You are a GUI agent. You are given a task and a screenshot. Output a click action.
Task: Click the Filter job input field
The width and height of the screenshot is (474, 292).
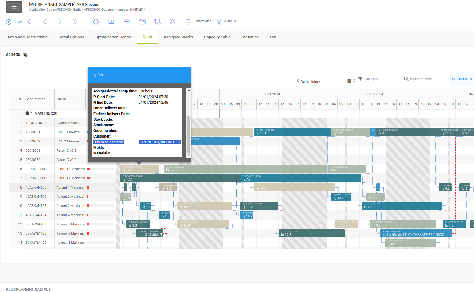pyautogui.click(x=381, y=79)
